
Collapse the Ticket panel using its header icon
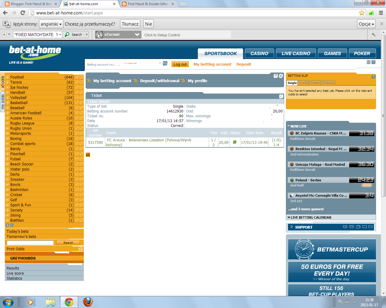[x=281, y=96]
